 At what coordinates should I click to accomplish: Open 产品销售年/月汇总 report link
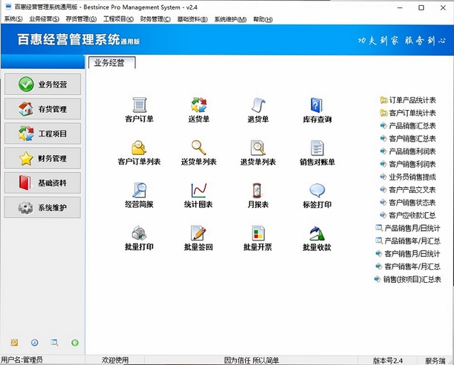408,241
